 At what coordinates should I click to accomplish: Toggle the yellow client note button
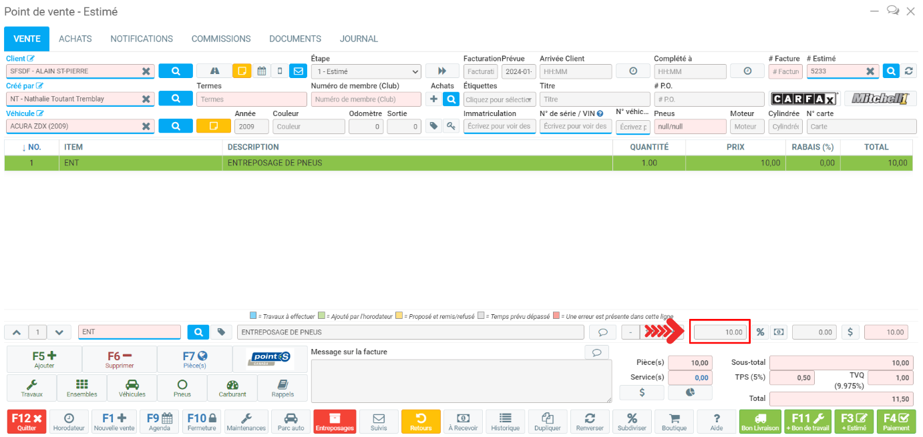click(242, 71)
